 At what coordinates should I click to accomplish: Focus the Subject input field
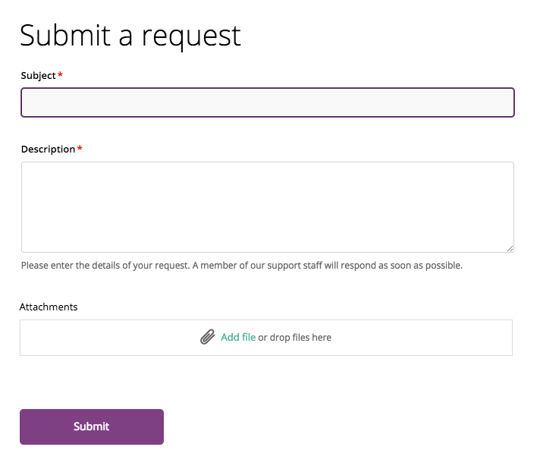(x=268, y=102)
